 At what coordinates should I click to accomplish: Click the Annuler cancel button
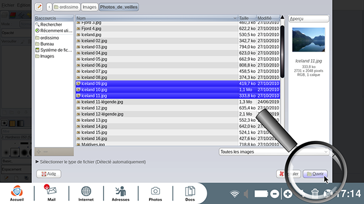(x=288, y=174)
